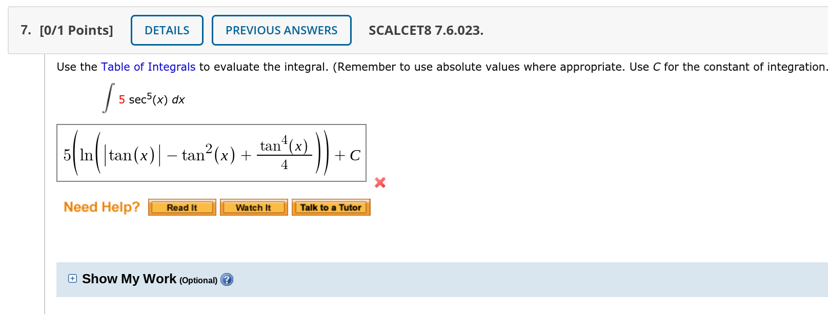This screenshot has height=314, width=828.
Task: Select the submitted answer expression field
Action: pyautogui.click(x=212, y=153)
